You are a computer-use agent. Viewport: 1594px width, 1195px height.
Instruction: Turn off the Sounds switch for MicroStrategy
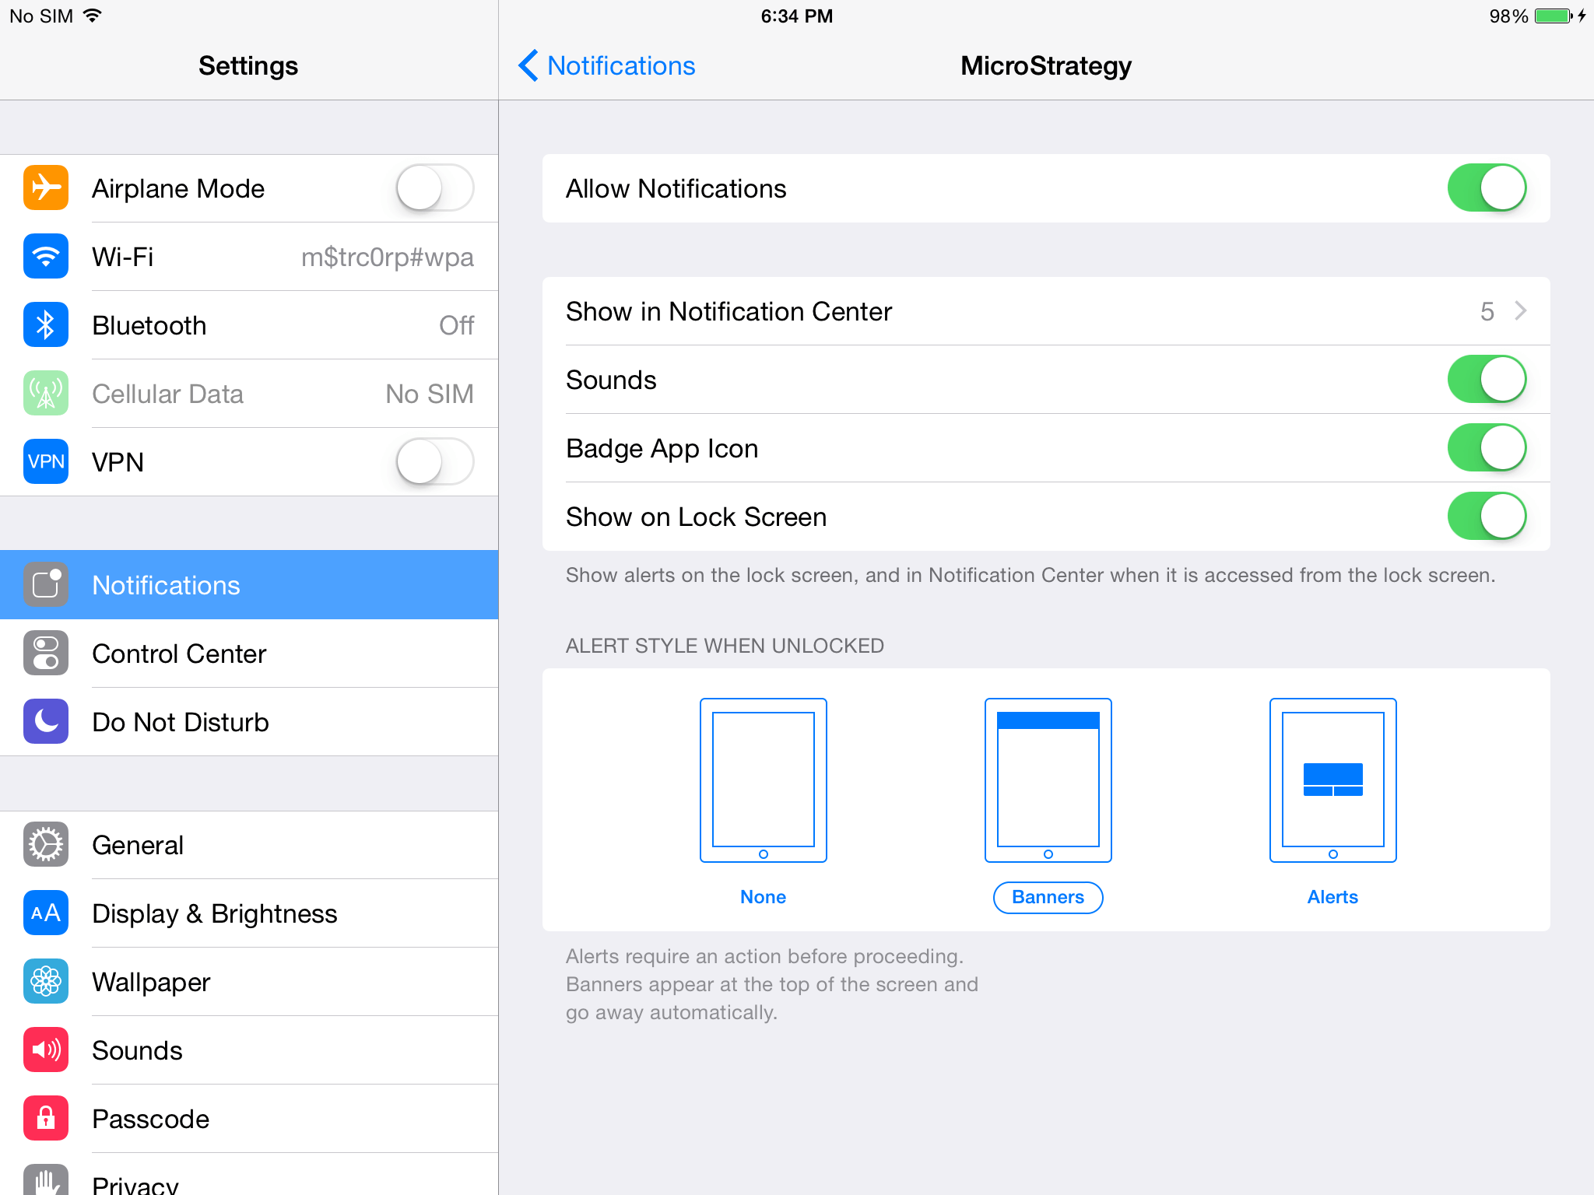(x=1487, y=380)
